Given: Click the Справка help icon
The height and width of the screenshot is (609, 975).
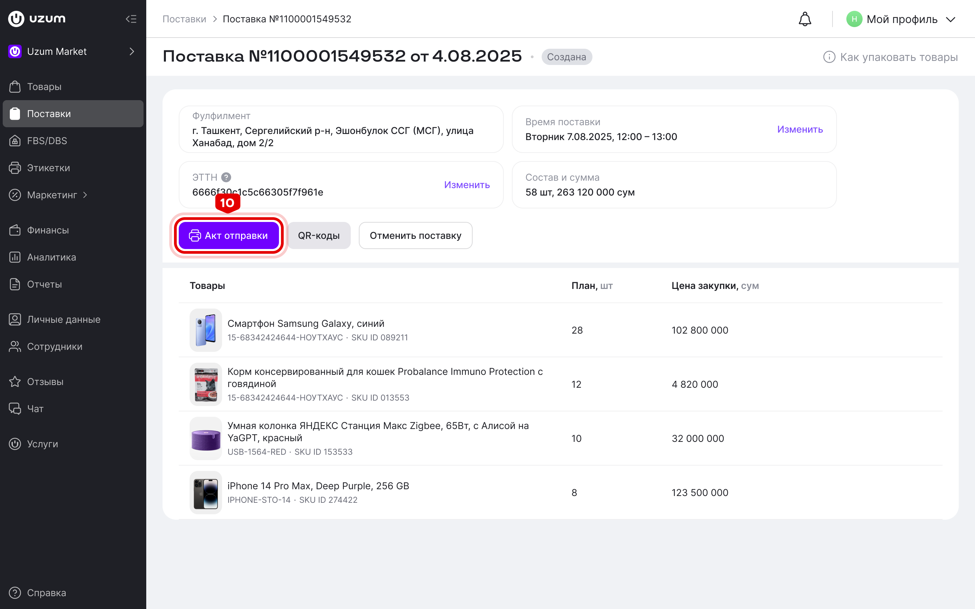Looking at the screenshot, I should click(x=15, y=593).
